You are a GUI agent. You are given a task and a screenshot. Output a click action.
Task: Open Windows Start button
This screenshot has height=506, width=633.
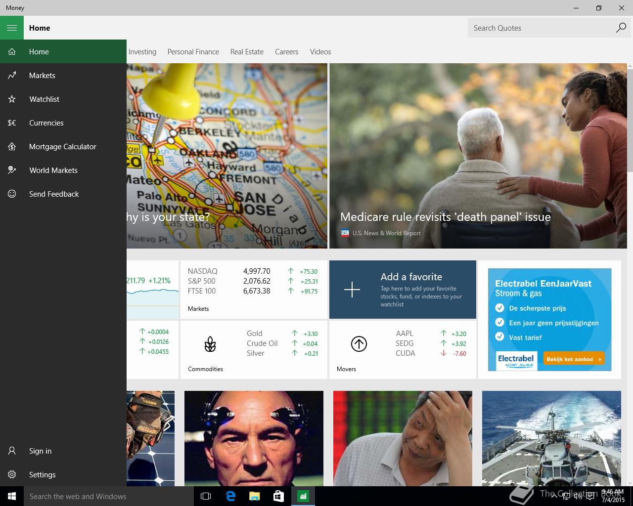coord(12,496)
